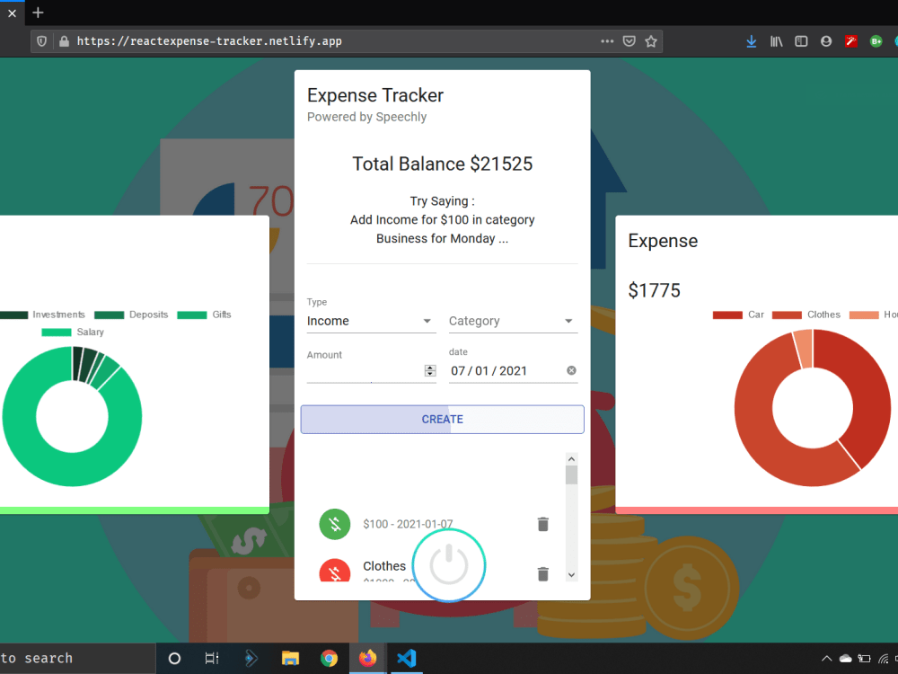Screen dimensions: 898x674
Task: Click the Cortana circle on taskbar
Action: click(175, 659)
